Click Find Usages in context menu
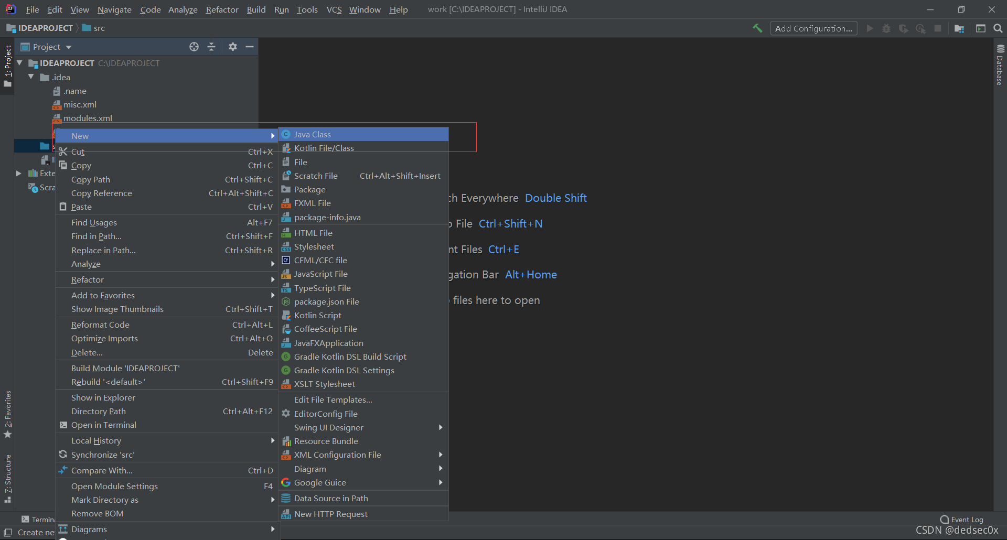The height and width of the screenshot is (540, 1007). pos(167,222)
